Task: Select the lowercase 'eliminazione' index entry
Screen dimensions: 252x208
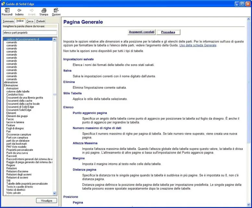Action: click(x=11, y=82)
